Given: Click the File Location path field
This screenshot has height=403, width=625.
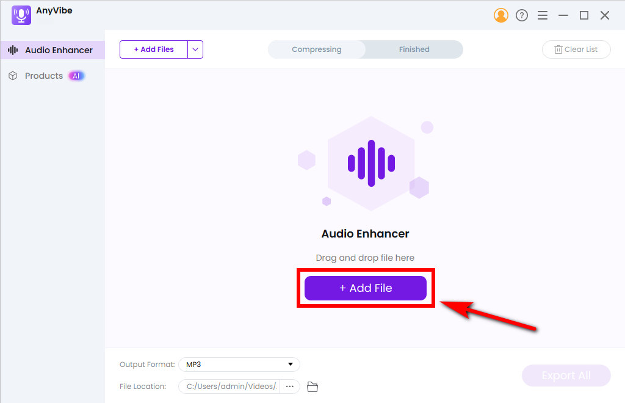Looking at the screenshot, I should tap(231, 387).
